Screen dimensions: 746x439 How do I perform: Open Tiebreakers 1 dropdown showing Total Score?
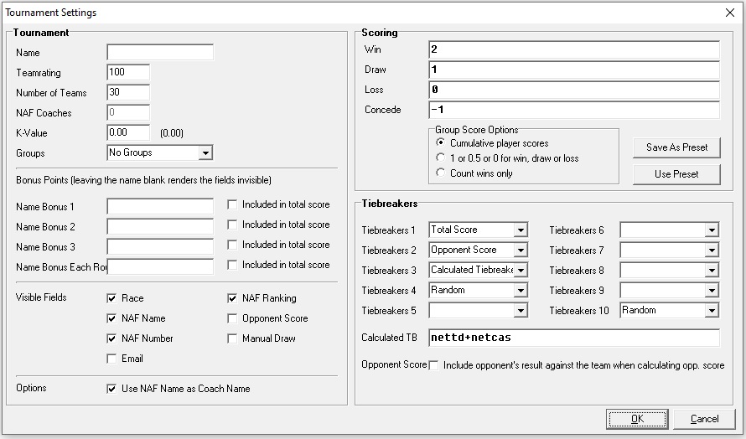tap(478, 230)
